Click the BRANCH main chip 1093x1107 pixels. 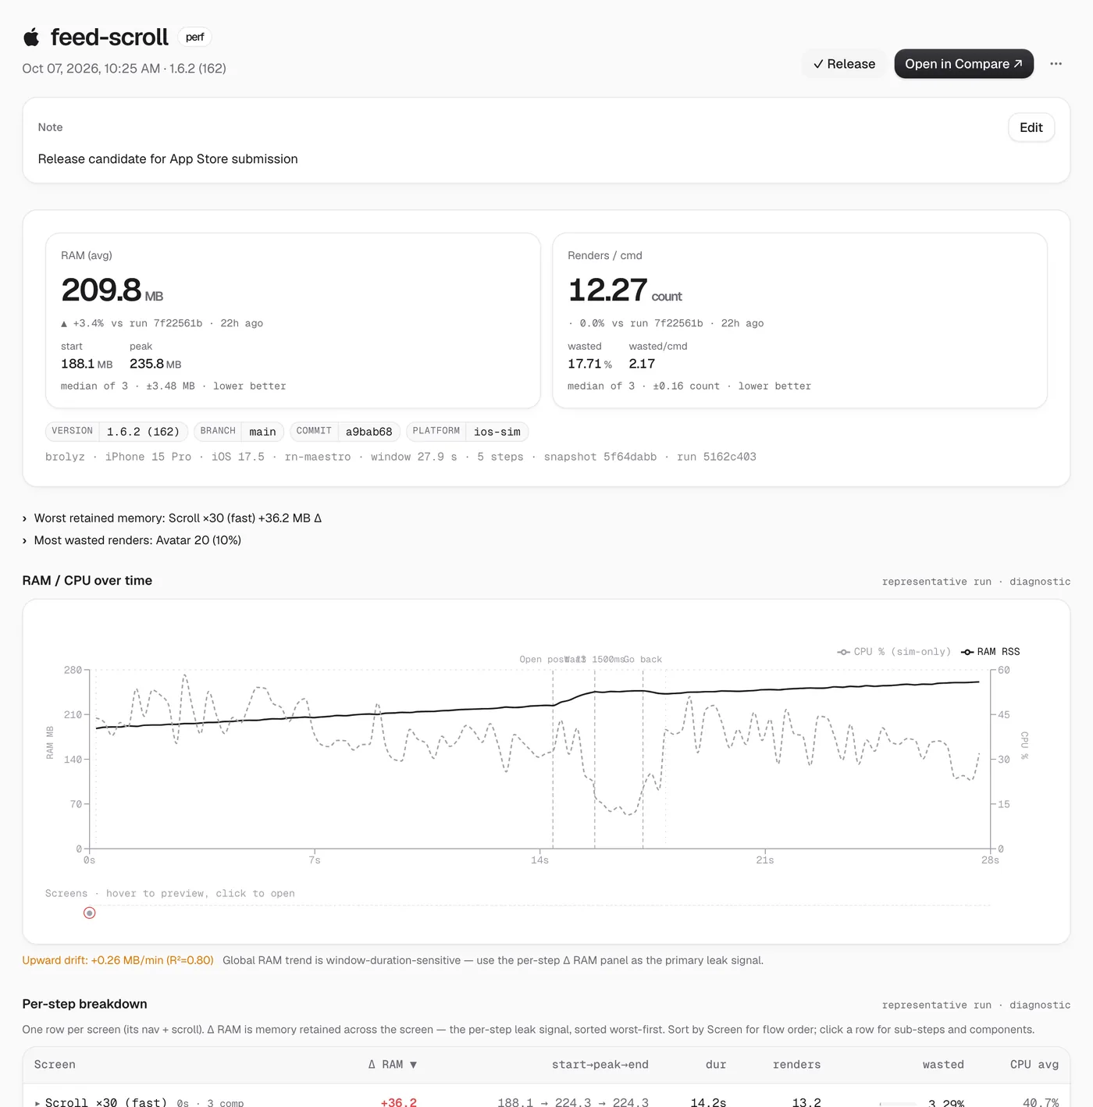(x=239, y=432)
